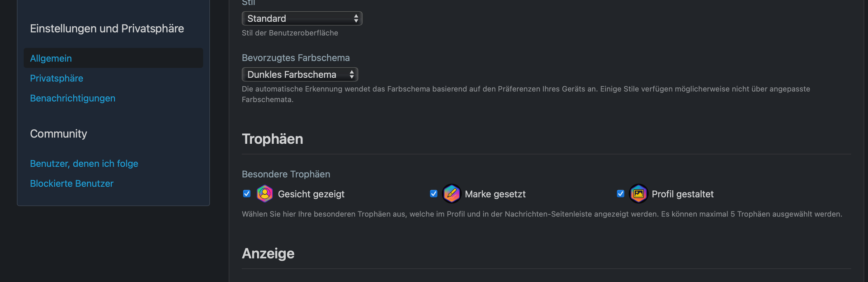Open Benutzer, denen ich folge
This screenshot has height=282, width=868.
[84, 164]
